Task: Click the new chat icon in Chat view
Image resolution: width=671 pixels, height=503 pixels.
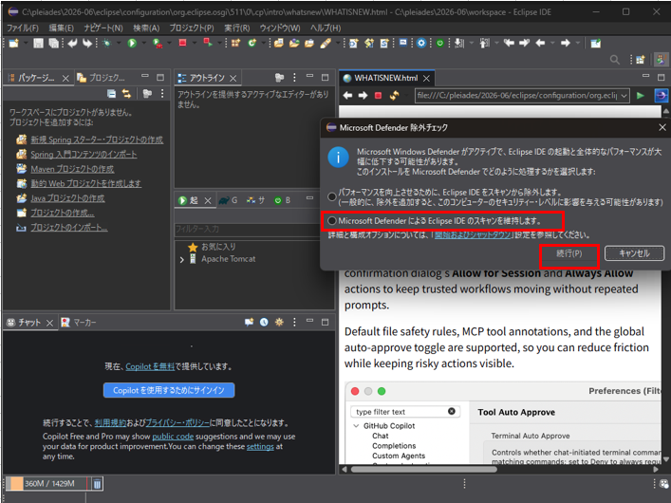Action: [x=249, y=322]
